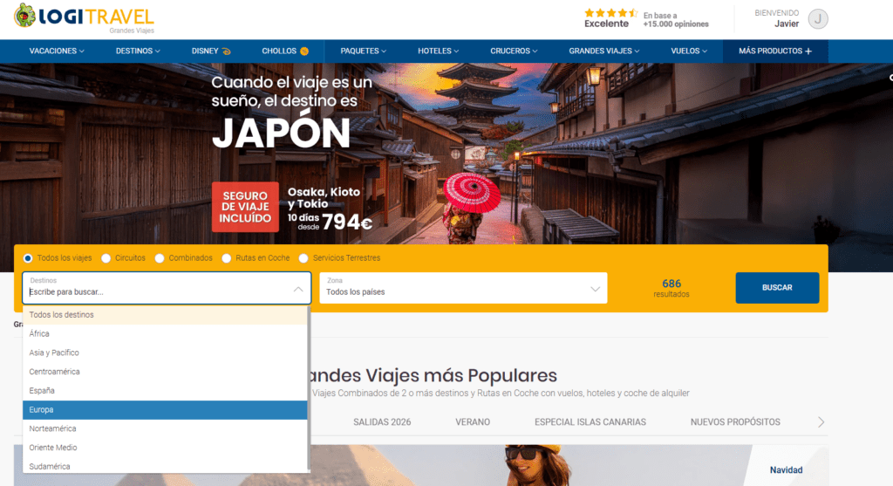Click the Chollos discount badge icon

(304, 51)
